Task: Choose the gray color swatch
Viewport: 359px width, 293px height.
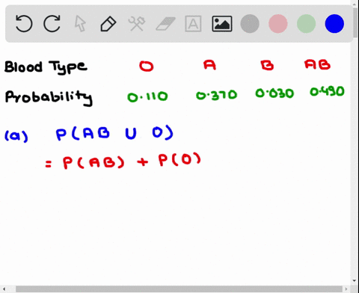Action: coord(250,24)
